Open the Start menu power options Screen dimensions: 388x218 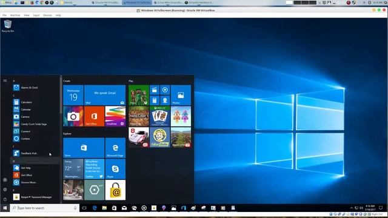click(5, 199)
